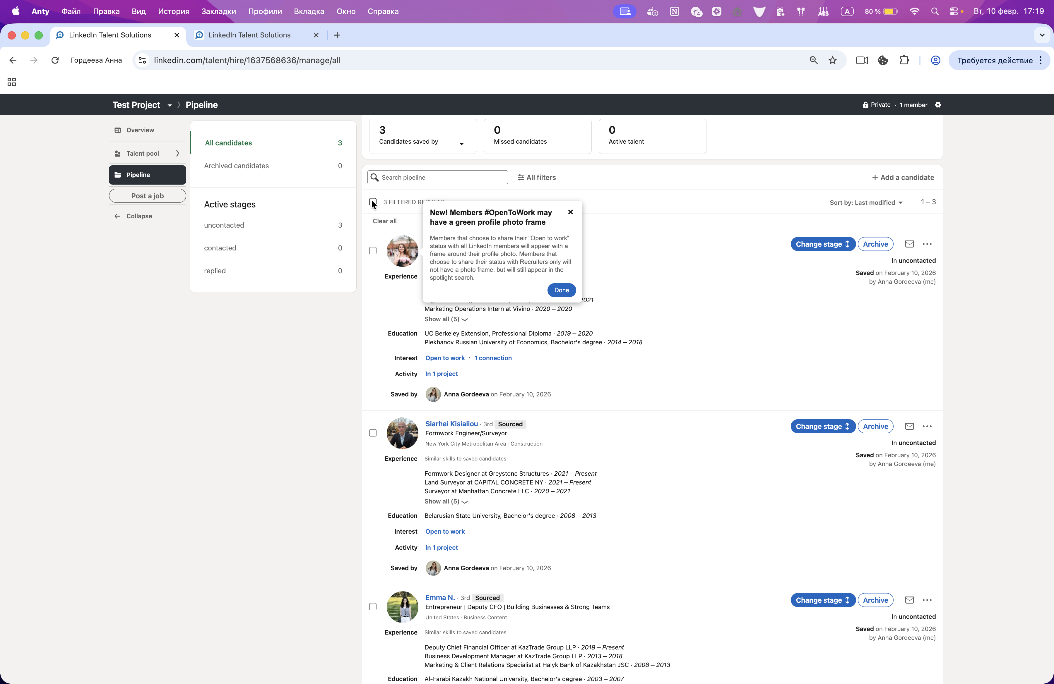Switch to the second LinkedIn Talent Solutions tab

249,35
